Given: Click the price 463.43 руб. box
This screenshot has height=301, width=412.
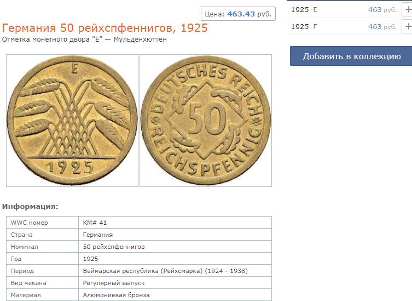Looking at the screenshot, I should point(239,14).
